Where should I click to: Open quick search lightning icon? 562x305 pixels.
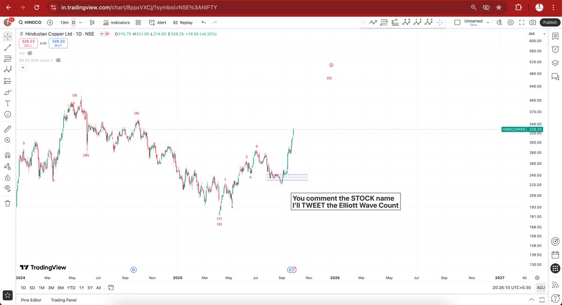pos(499,22)
